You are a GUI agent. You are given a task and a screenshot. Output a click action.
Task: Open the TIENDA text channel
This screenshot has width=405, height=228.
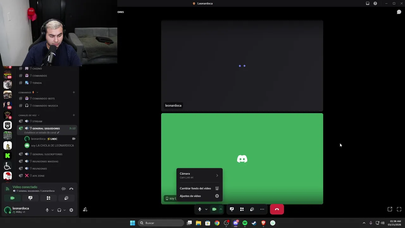47,83
